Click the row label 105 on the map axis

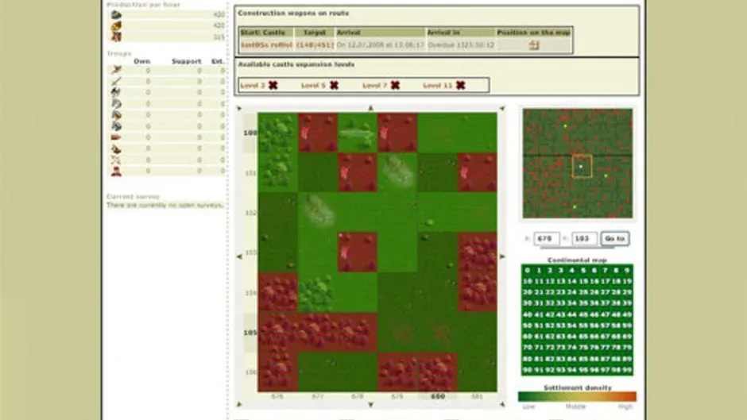tap(250, 333)
